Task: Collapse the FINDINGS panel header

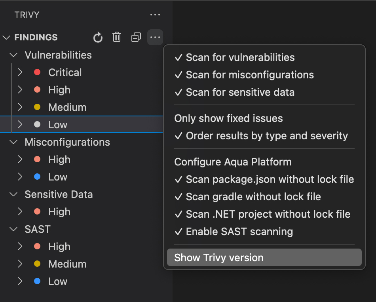Action: 6,37
